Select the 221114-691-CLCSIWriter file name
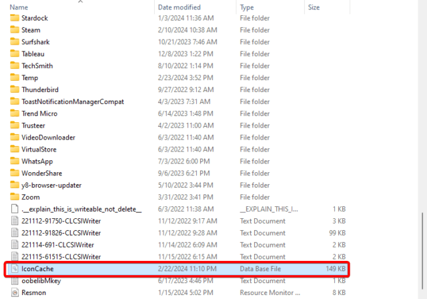427x299 pixels. pyautogui.click(x=58, y=245)
